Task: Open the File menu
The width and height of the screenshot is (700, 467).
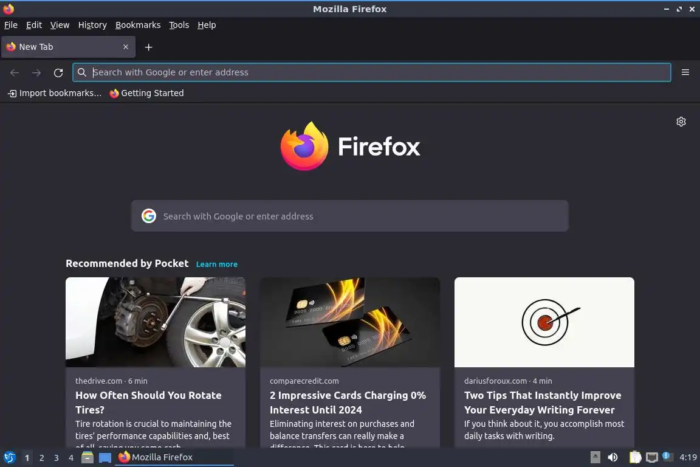Action: (11, 25)
